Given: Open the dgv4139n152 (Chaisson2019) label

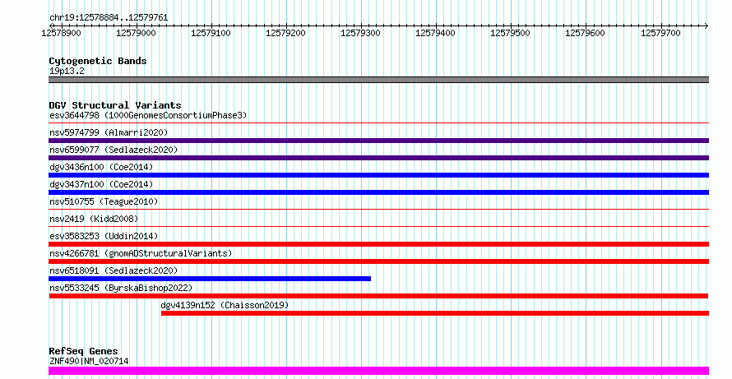Looking at the screenshot, I should pos(225,305).
